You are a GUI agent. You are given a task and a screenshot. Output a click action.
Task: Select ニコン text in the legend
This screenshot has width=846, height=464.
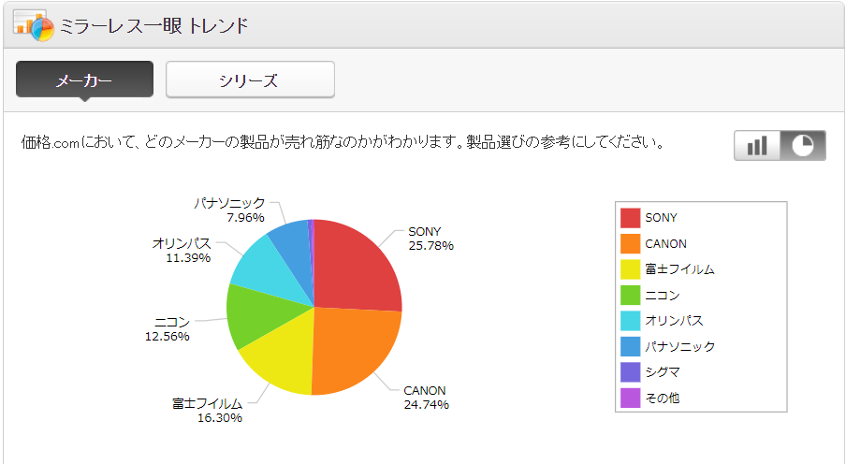(663, 295)
